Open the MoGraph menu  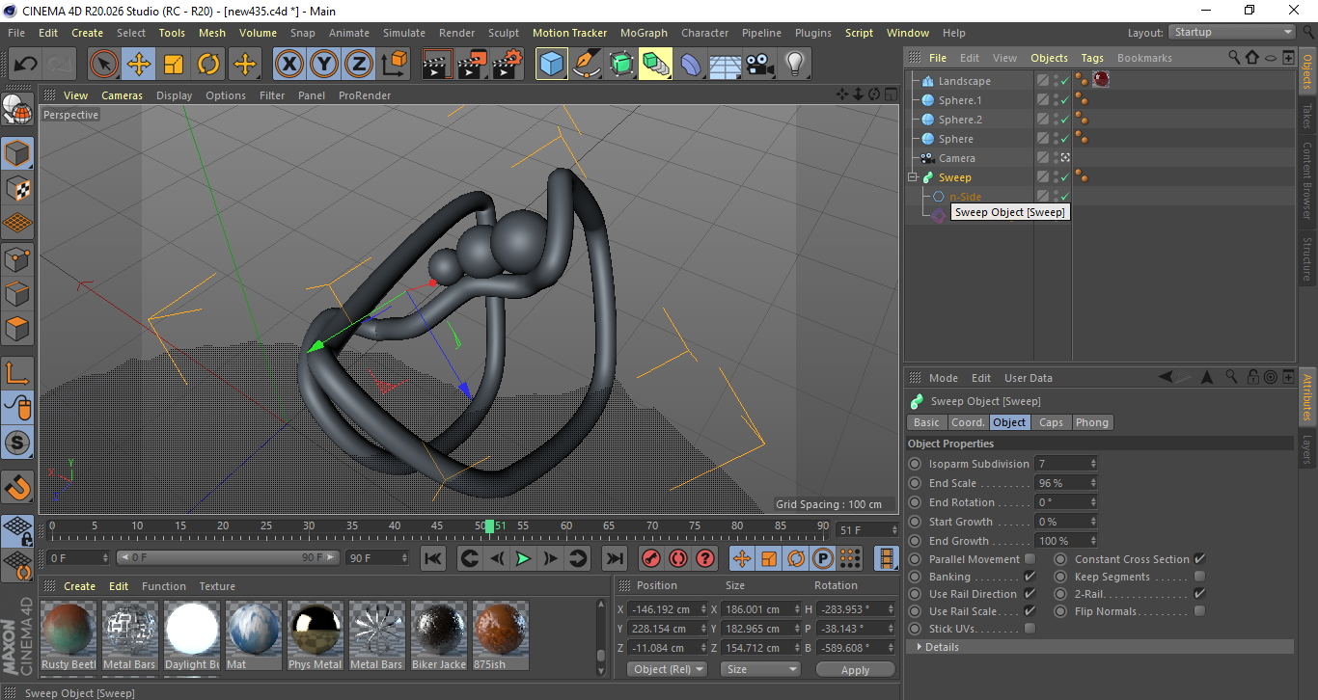(x=644, y=32)
